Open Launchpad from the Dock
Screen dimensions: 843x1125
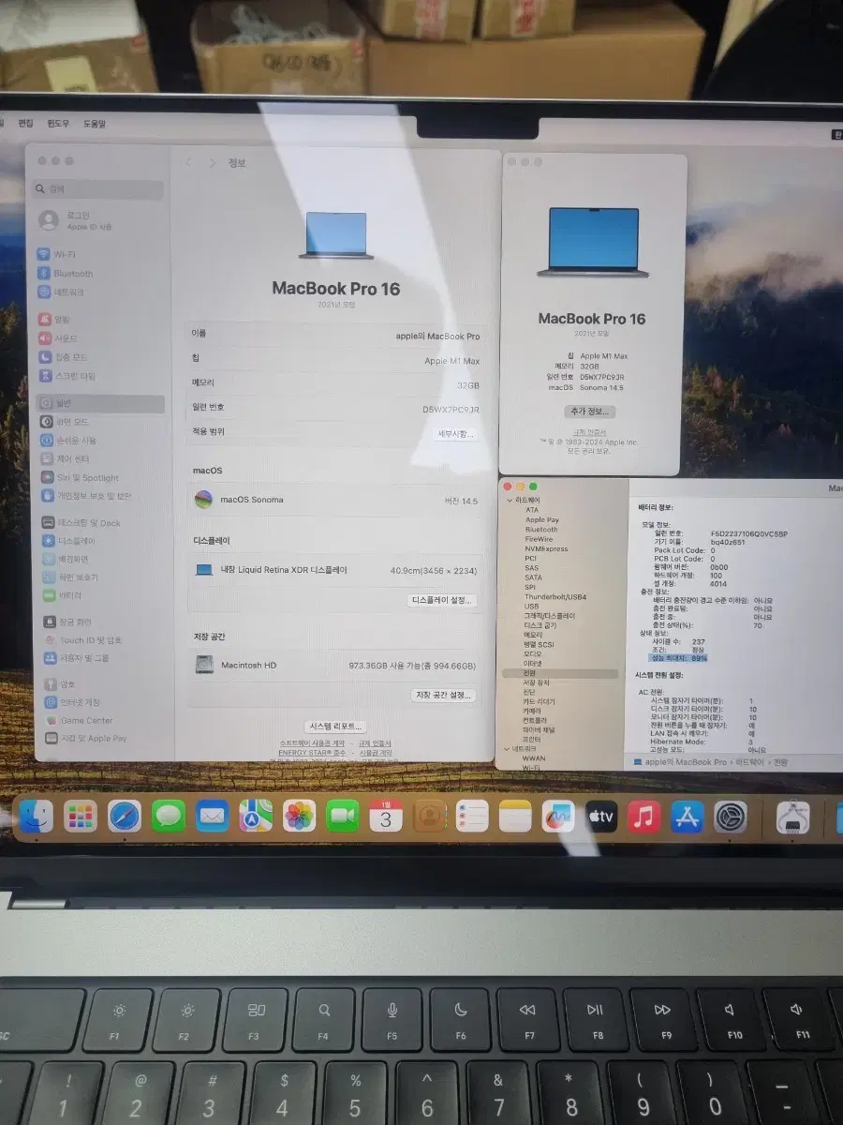(x=81, y=816)
